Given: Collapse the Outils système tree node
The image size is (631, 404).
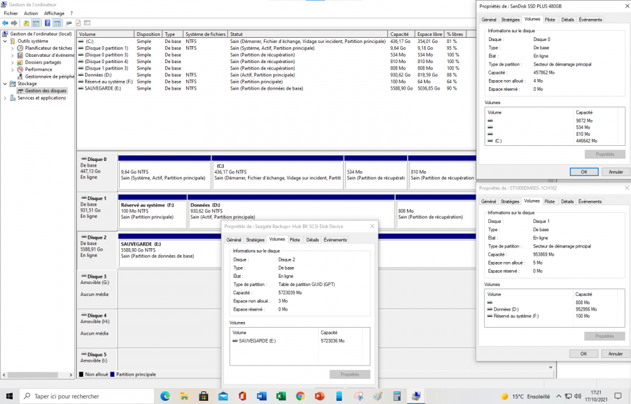Looking at the screenshot, I should coord(6,41).
